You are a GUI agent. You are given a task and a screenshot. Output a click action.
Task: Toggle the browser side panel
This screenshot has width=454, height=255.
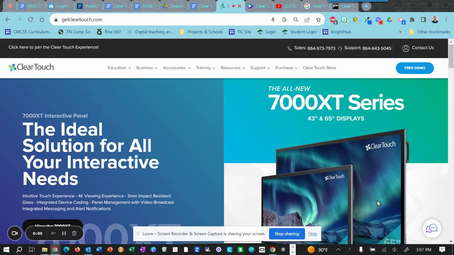tap(423, 20)
